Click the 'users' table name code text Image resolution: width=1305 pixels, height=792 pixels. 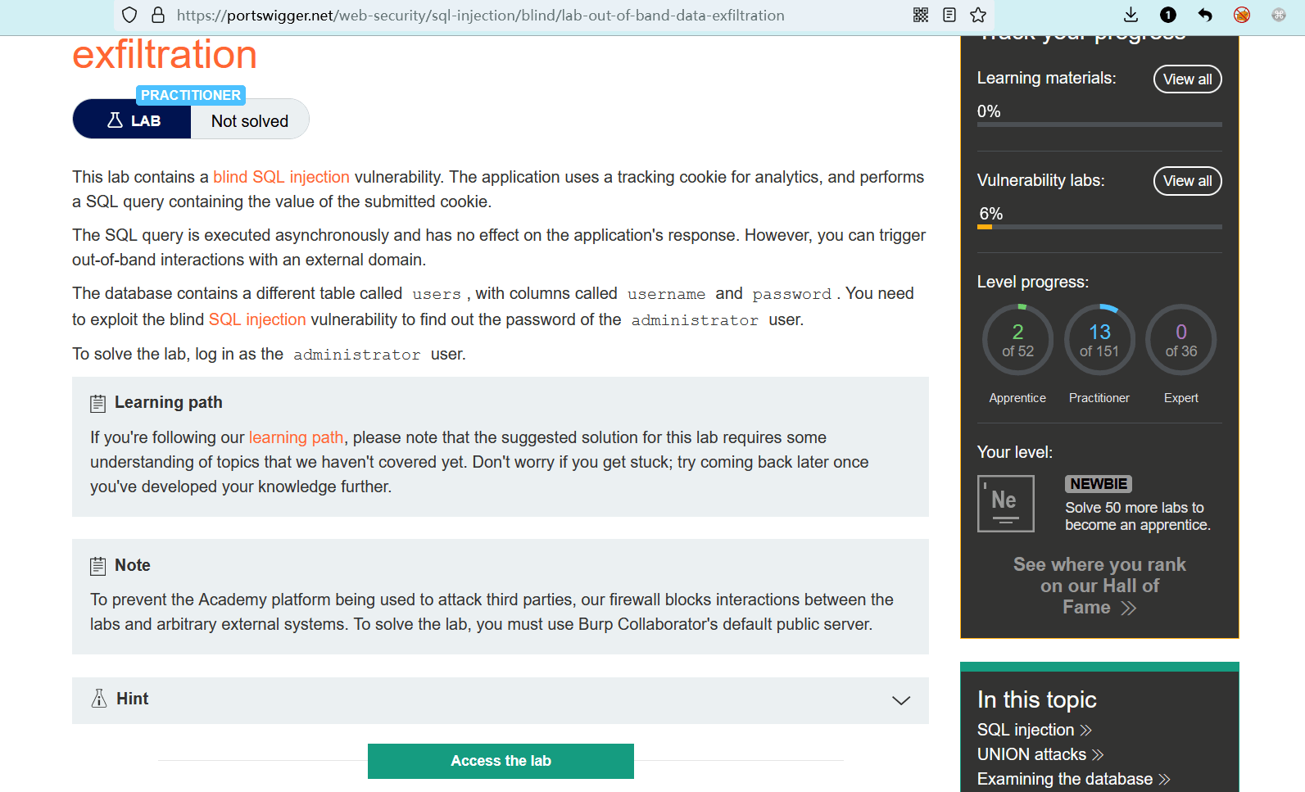(x=437, y=294)
